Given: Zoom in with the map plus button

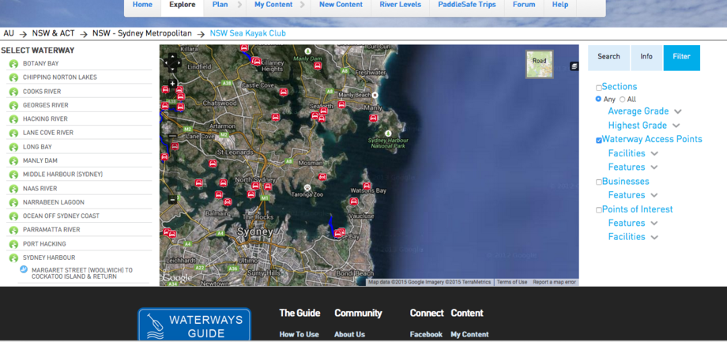Looking at the screenshot, I should click(172, 84).
